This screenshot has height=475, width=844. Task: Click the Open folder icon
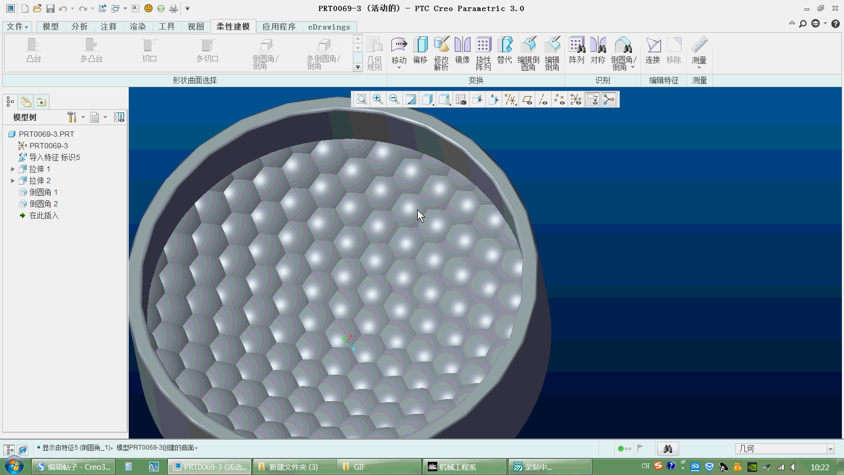pyautogui.click(x=37, y=8)
